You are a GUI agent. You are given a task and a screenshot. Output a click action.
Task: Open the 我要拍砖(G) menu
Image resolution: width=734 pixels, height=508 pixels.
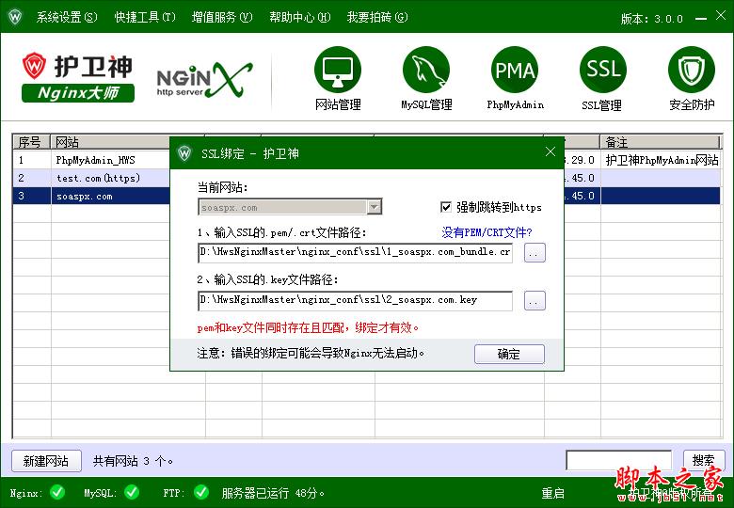pyautogui.click(x=377, y=17)
